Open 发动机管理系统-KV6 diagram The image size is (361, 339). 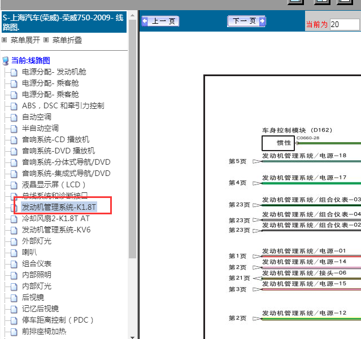[56, 230]
